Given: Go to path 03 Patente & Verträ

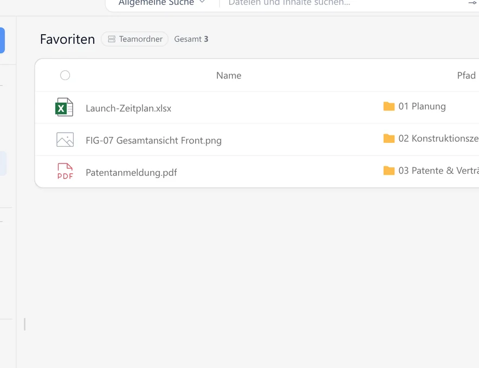Looking at the screenshot, I should (x=438, y=170).
